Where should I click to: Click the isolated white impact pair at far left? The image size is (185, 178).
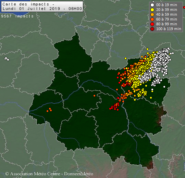click(7, 59)
